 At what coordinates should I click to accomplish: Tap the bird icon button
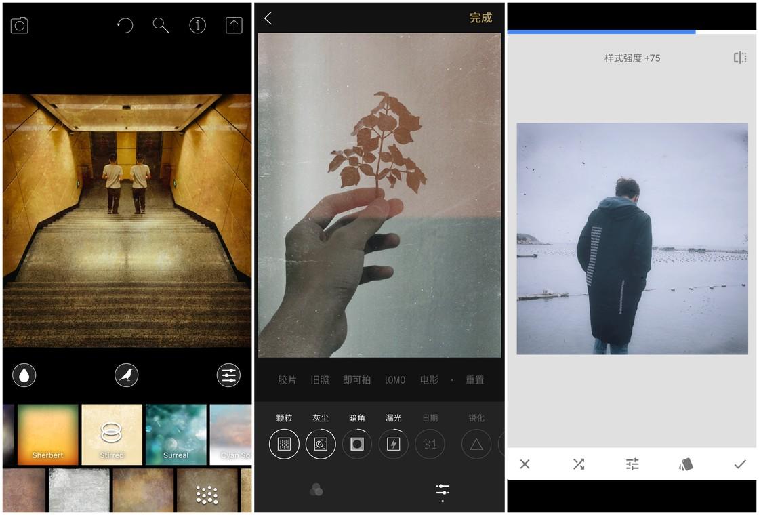[x=126, y=375]
